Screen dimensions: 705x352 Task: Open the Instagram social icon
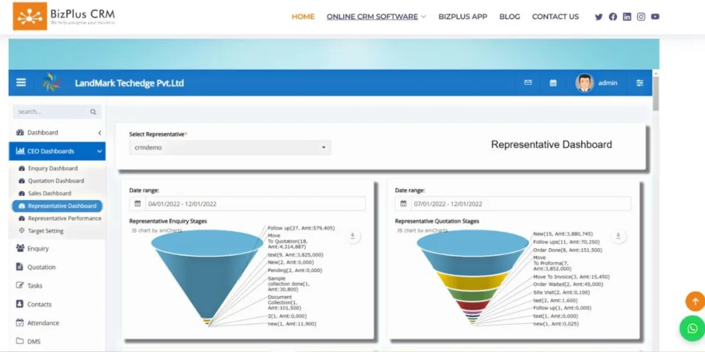coord(641,16)
